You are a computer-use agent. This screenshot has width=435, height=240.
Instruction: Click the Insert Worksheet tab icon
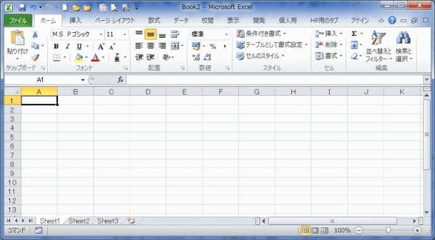pos(131,221)
